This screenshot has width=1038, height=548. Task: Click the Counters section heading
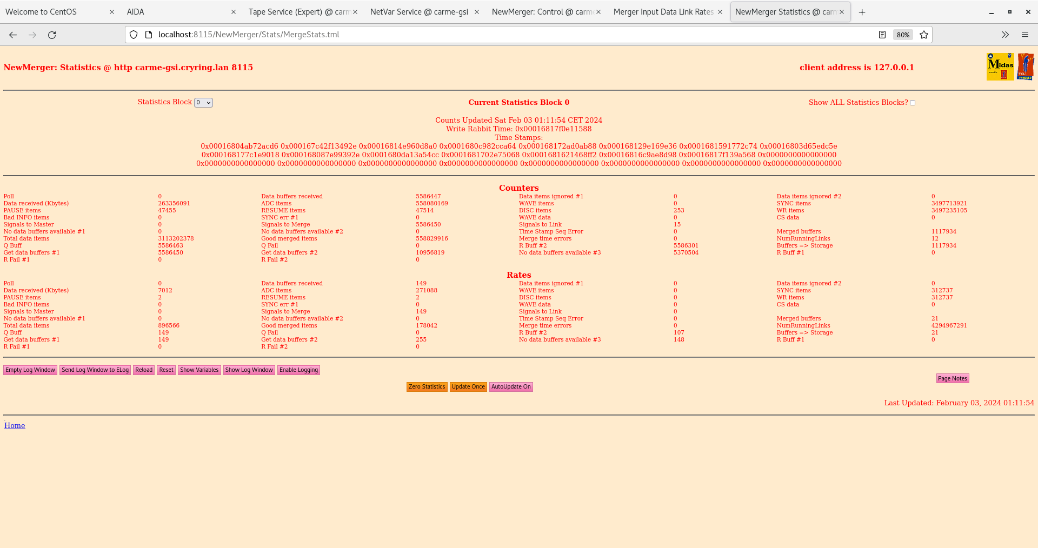(519, 188)
